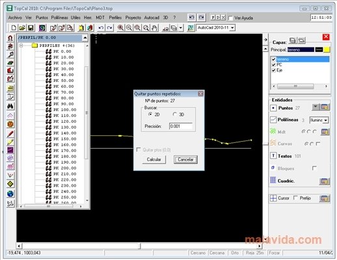Click the arrow expander at canvas top right

(265, 40)
